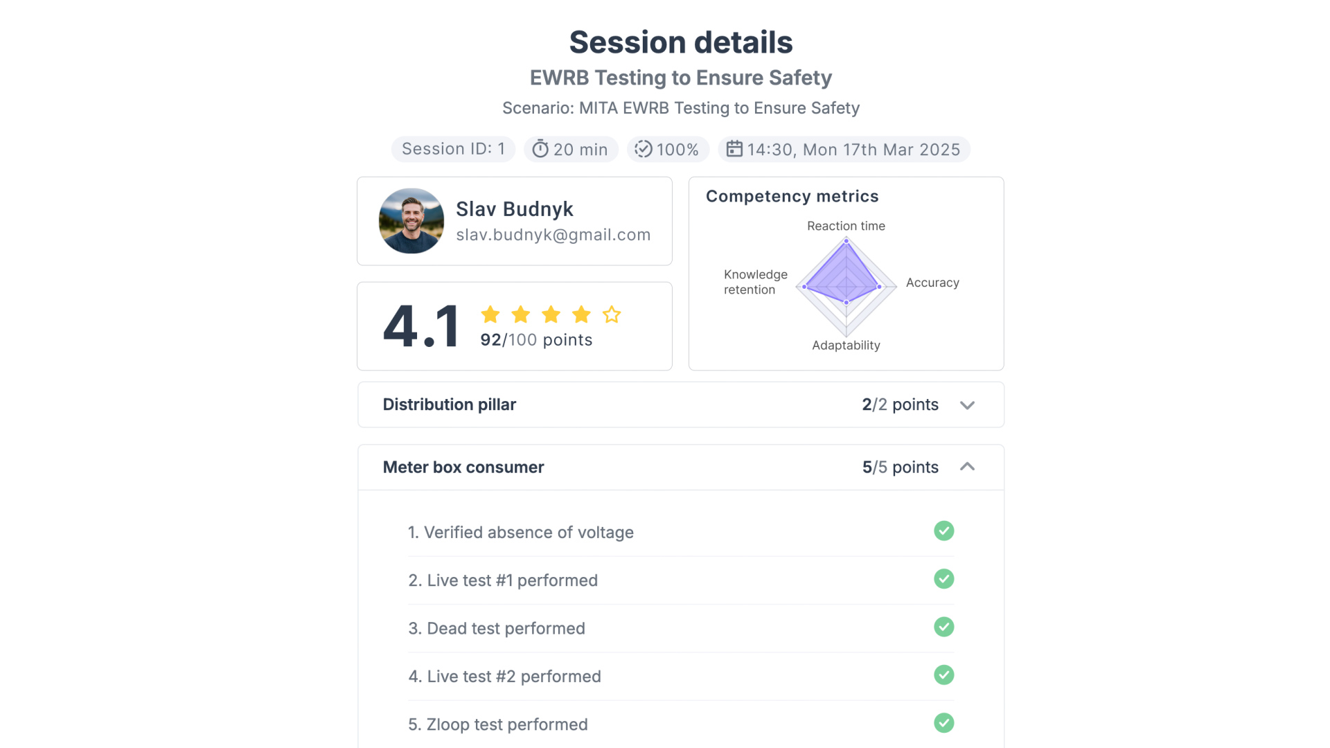
Task: Collapse the Meter box consumer section chevron
Action: (967, 467)
